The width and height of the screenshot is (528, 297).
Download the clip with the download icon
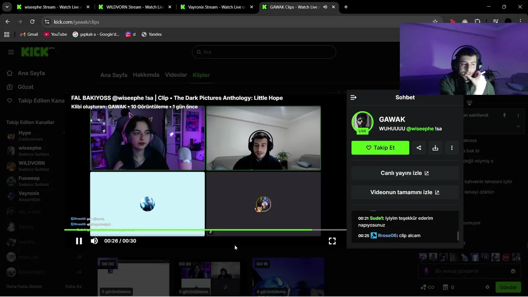[x=435, y=148]
